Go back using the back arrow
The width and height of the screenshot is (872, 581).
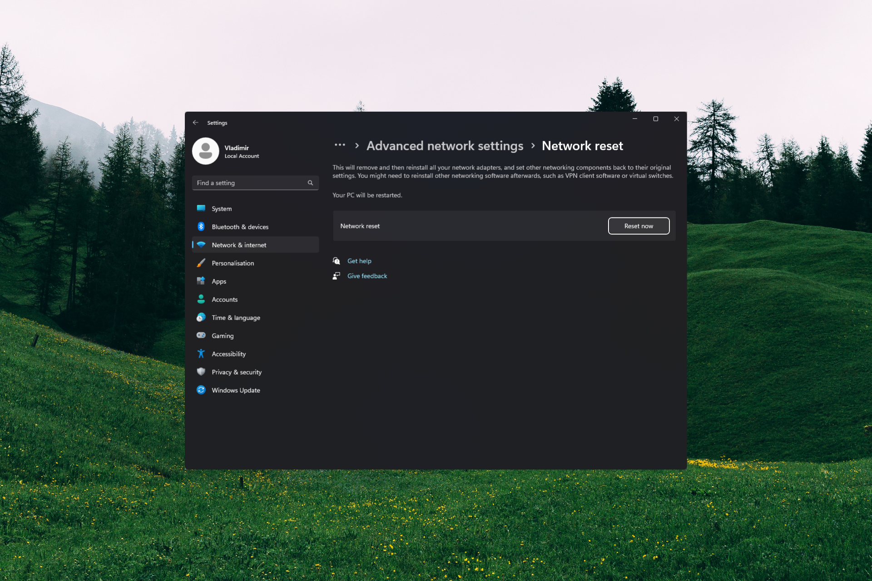[196, 123]
